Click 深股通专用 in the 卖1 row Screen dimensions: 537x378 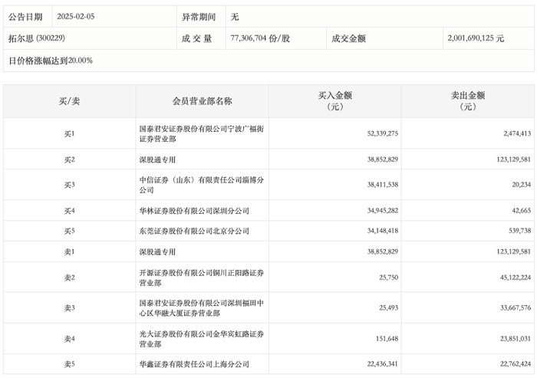(x=158, y=251)
